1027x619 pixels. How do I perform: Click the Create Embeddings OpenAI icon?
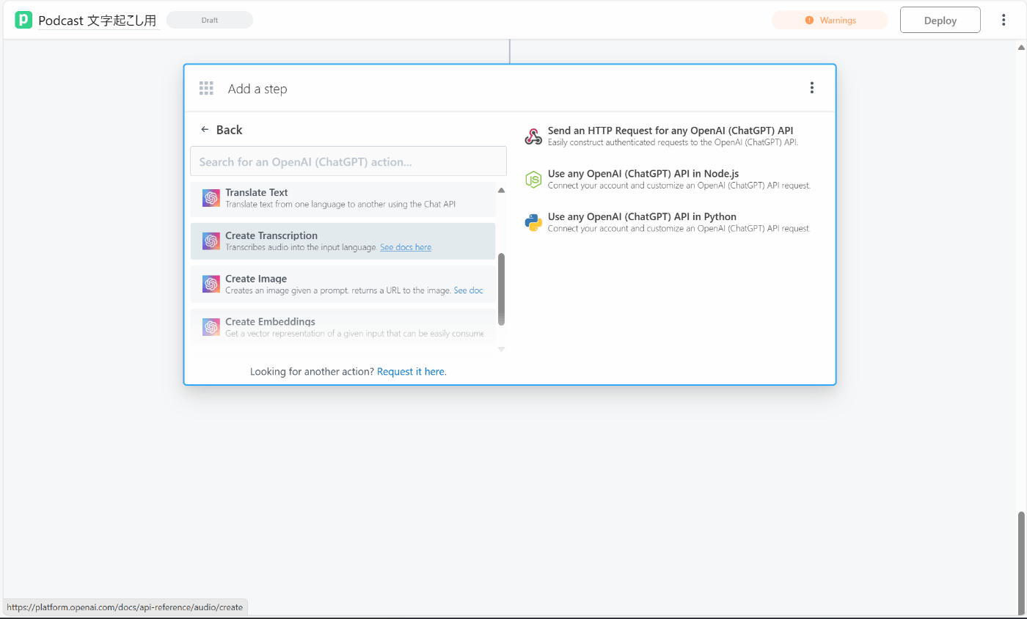click(x=211, y=327)
